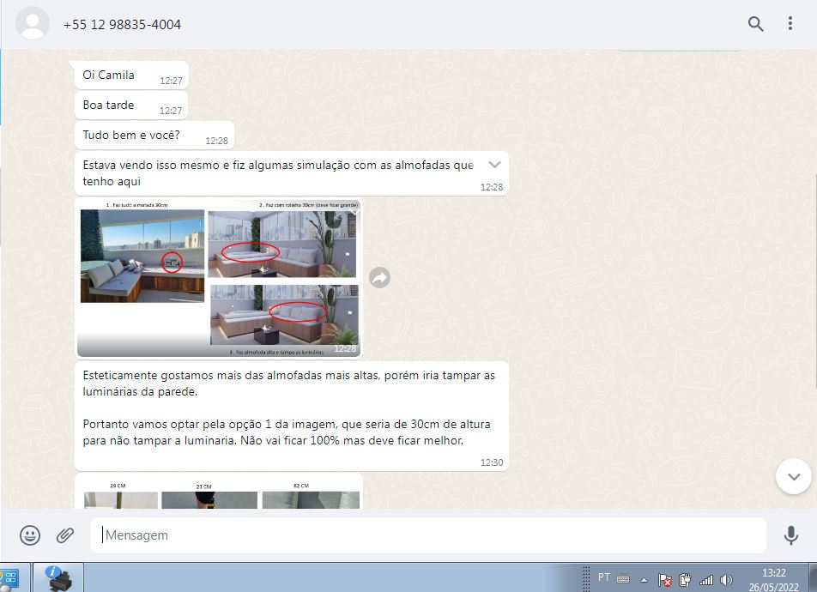The image size is (817, 592).
Task: Click the 12:30 timestamp
Action: [x=492, y=462]
